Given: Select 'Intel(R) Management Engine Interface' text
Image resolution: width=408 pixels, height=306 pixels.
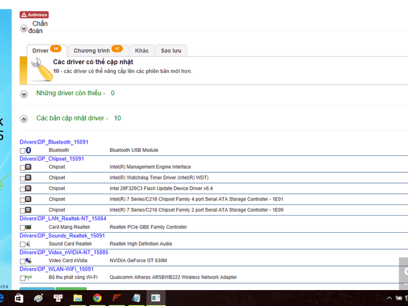Looking at the screenshot, I should (150, 167).
